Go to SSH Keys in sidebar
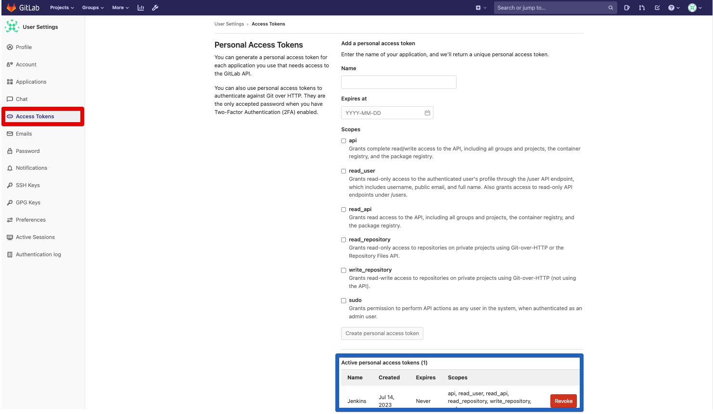The width and height of the screenshot is (713, 414). click(27, 185)
